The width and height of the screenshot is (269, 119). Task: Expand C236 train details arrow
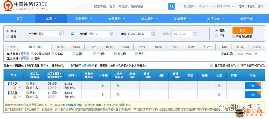[x=20, y=96]
